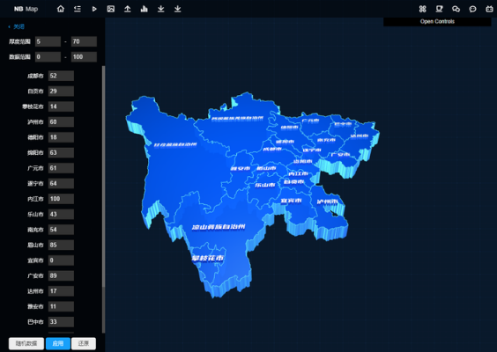Click the upload arrow icon
Screen dimensions: 497x352
point(128,9)
